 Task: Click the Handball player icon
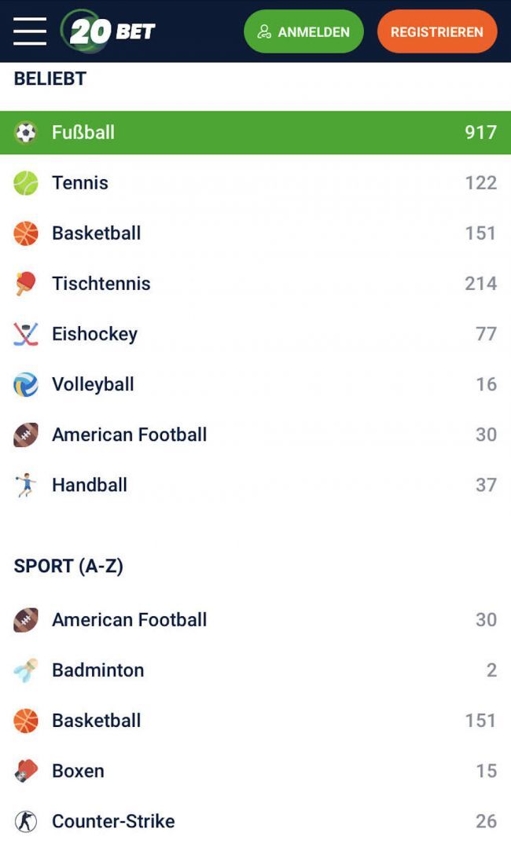pyautogui.click(x=26, y=485)
